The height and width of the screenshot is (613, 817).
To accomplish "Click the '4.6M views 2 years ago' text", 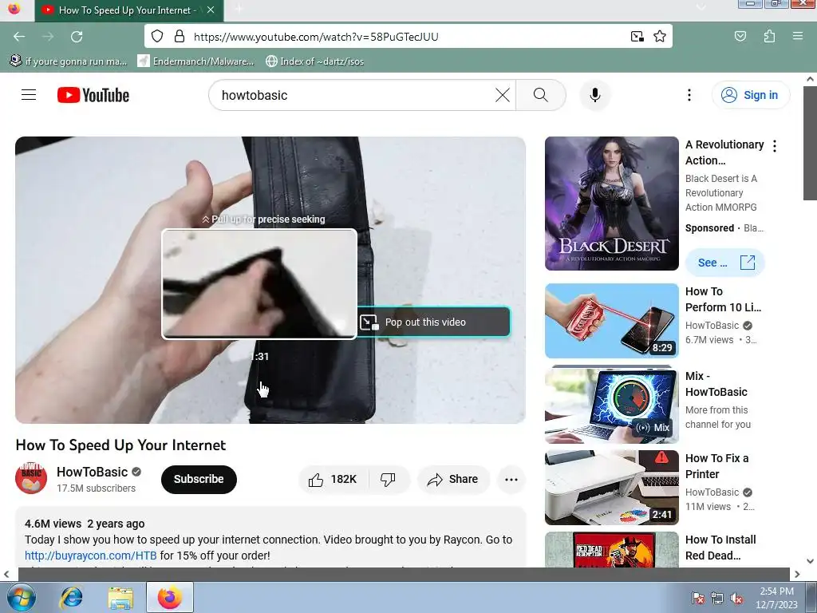I will [85, 524].
